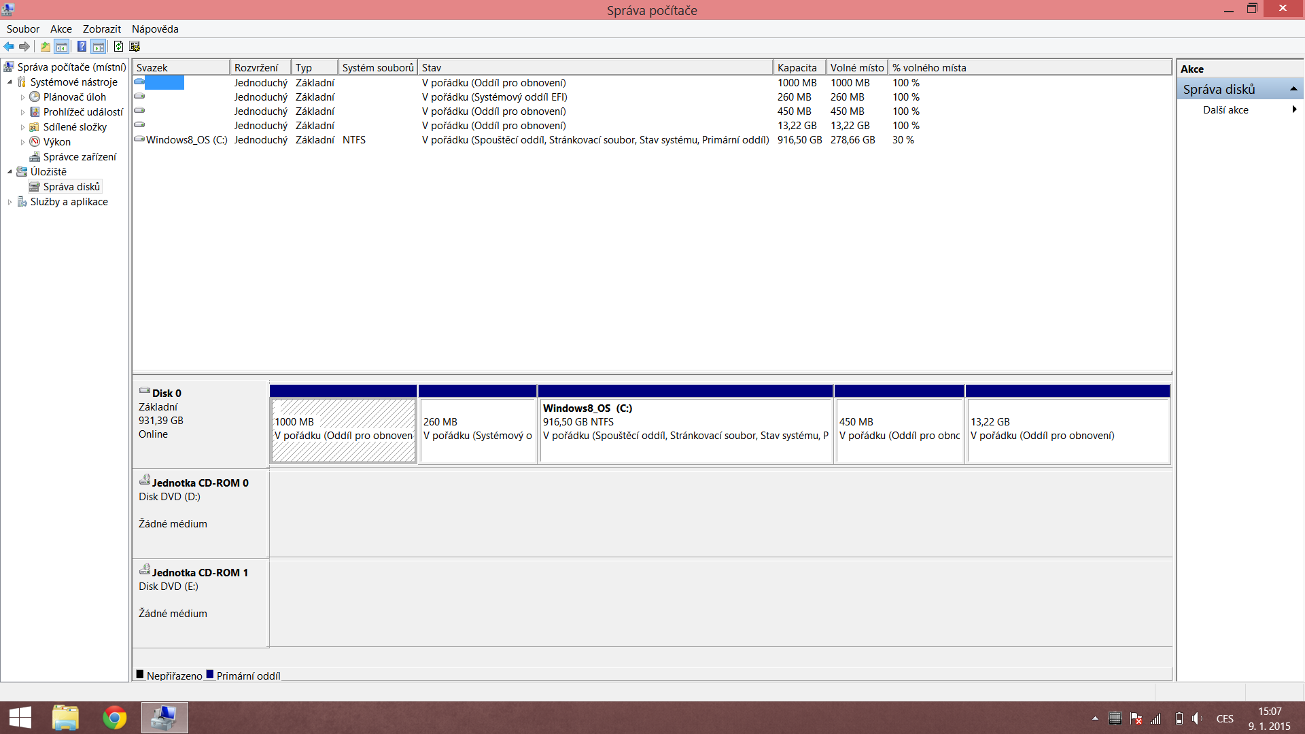This screenshot has width=1305, height=734.
Task: Collapse the Správa disků actions section
Action: [x=1293, y=89]
